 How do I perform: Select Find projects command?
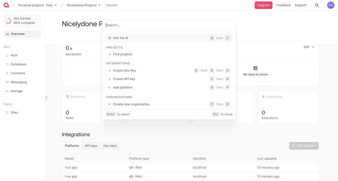pos(169,54)
